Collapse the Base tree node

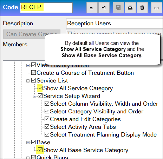coord(28,143)
